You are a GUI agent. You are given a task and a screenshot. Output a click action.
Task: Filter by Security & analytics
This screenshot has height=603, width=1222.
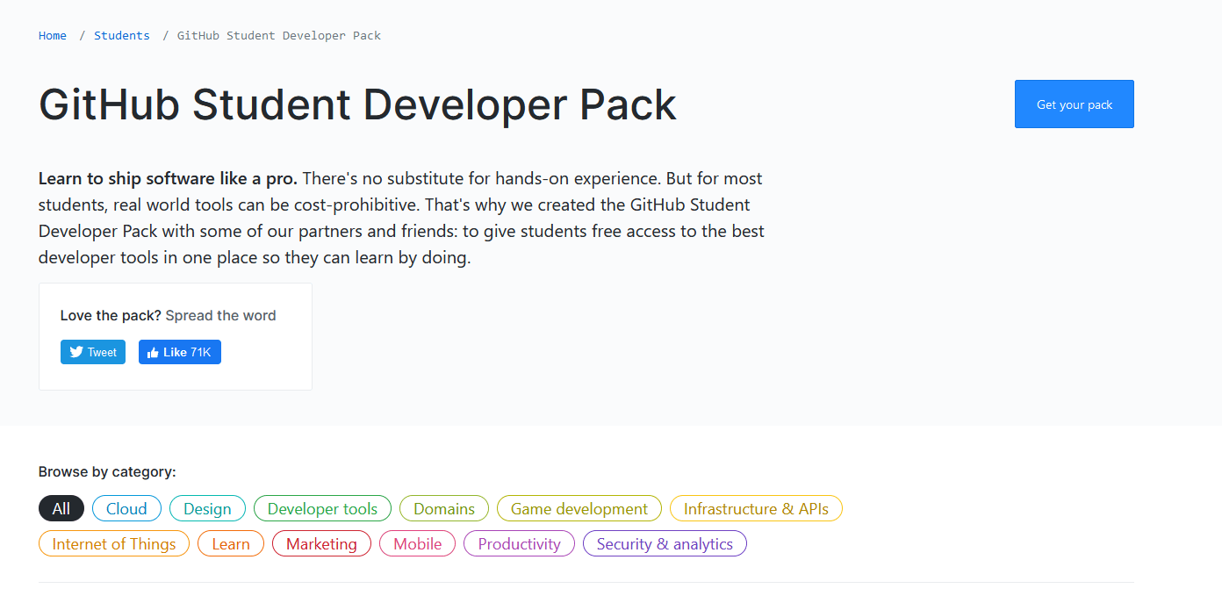tap(665, 543)
